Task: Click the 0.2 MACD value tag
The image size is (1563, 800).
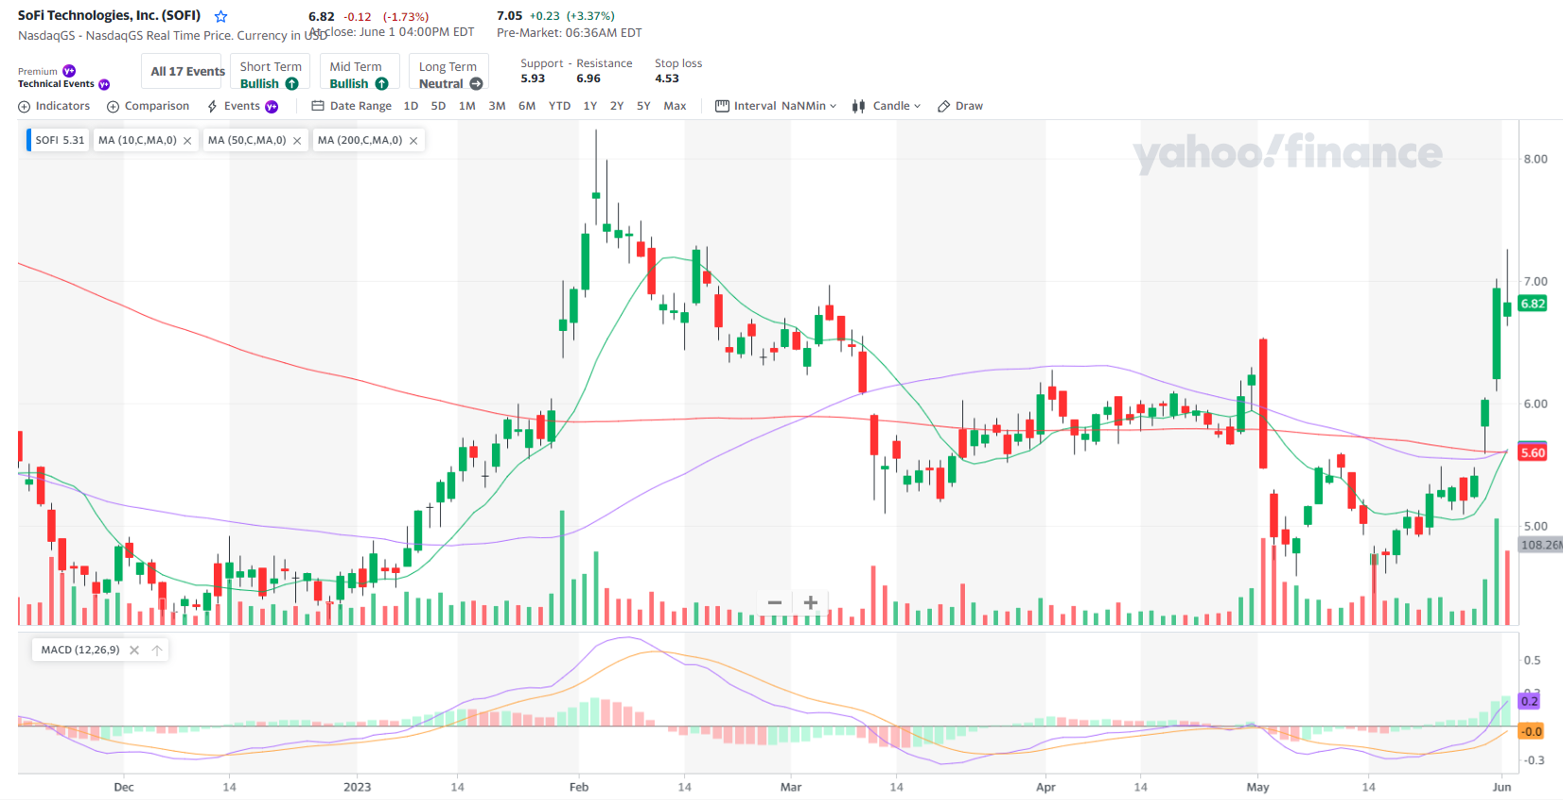Action: click(x=1529, y=701)
